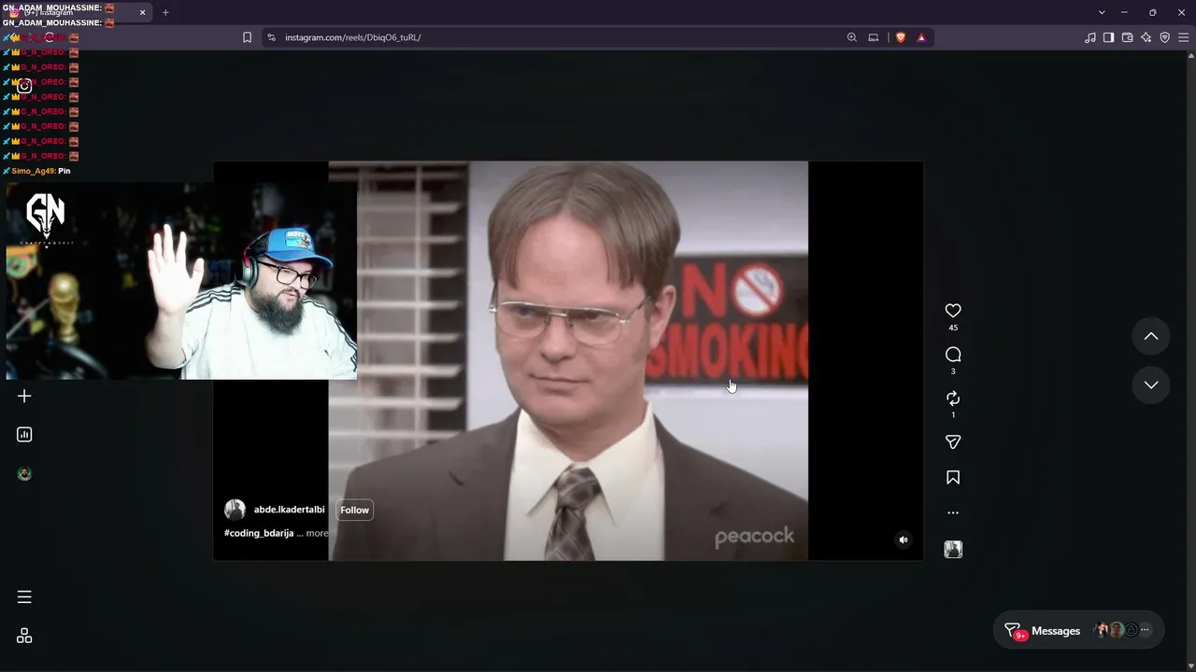1196x672 pixels.
Task: Go to the previous reel with the up arrow
Action: pyautogui.click(x=1151, y=336)
